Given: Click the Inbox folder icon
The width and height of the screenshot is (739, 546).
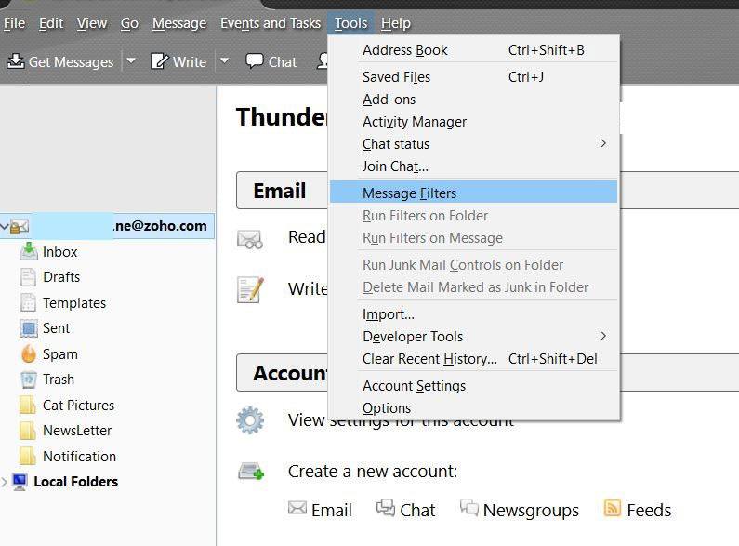Looking at the screenshot, I should coord(28,251).
